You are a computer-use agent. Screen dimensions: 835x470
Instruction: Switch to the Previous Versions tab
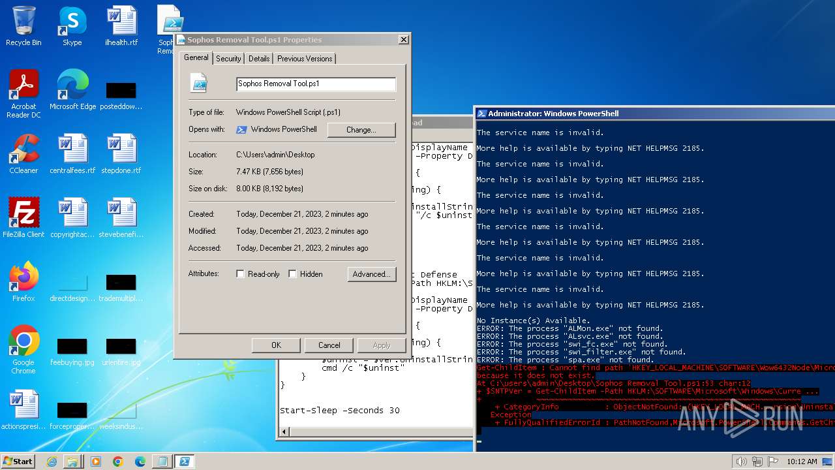click(305, 59)
